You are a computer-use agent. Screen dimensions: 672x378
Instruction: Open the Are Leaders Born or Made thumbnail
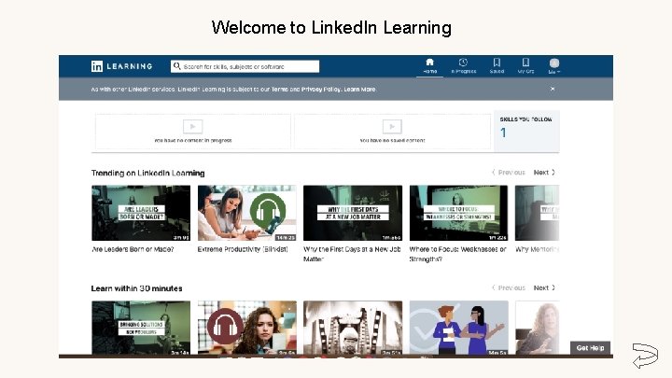(141, 213)
